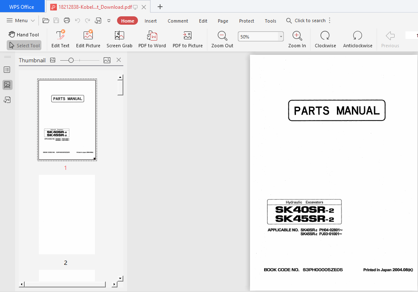Click the Screen Grab tool

tap(120, 39)
